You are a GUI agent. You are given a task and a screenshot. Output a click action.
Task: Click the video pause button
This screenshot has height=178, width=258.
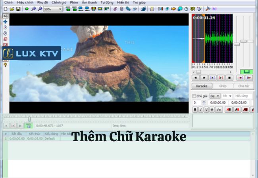(x=20, y=126)
